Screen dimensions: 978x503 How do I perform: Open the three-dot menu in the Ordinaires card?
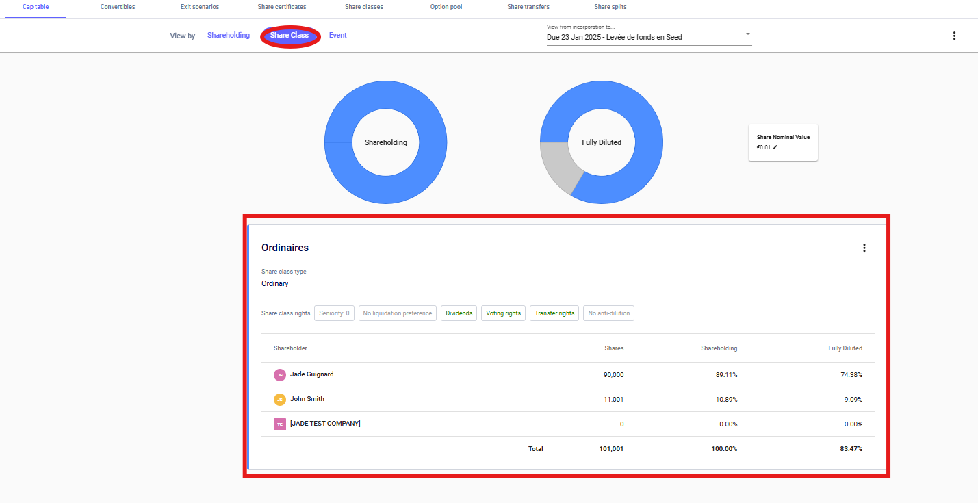[x=864, y=248]
